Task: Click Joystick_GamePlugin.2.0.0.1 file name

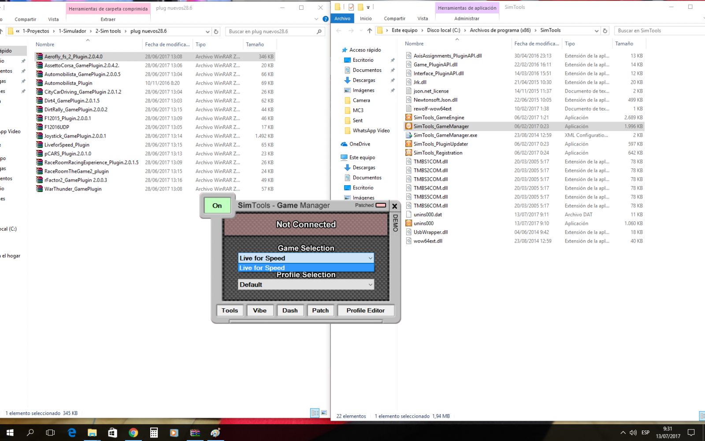Action: click(75, 136)
